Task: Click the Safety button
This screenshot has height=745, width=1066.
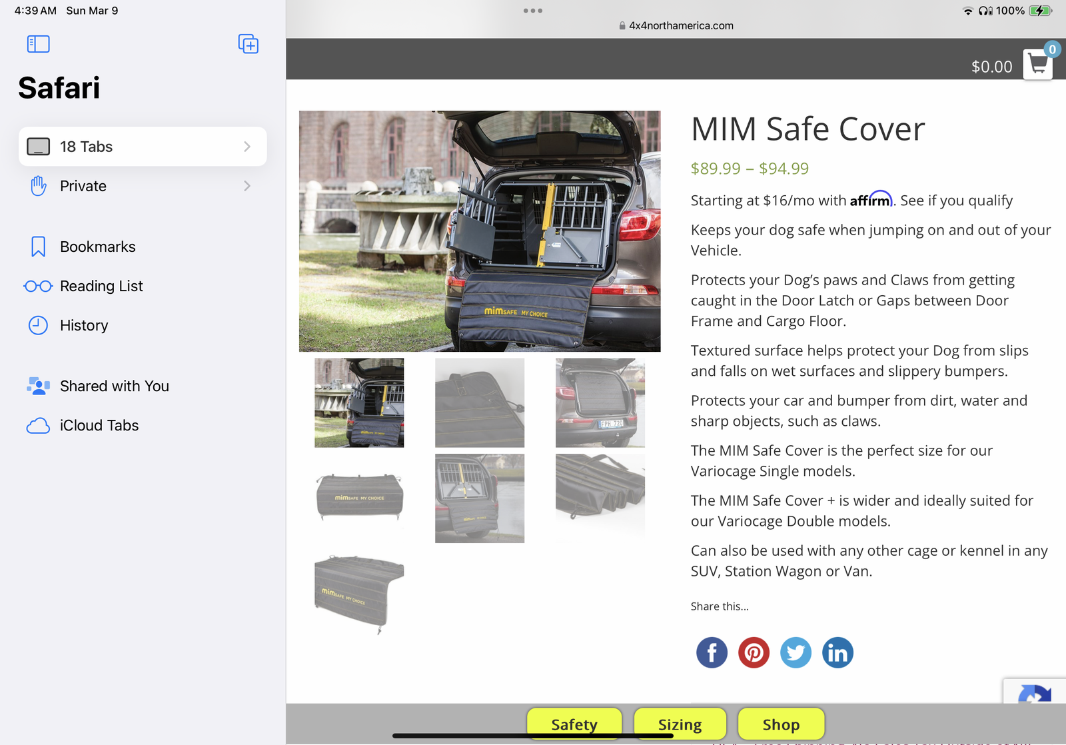Action: click(x=574, y=724)
